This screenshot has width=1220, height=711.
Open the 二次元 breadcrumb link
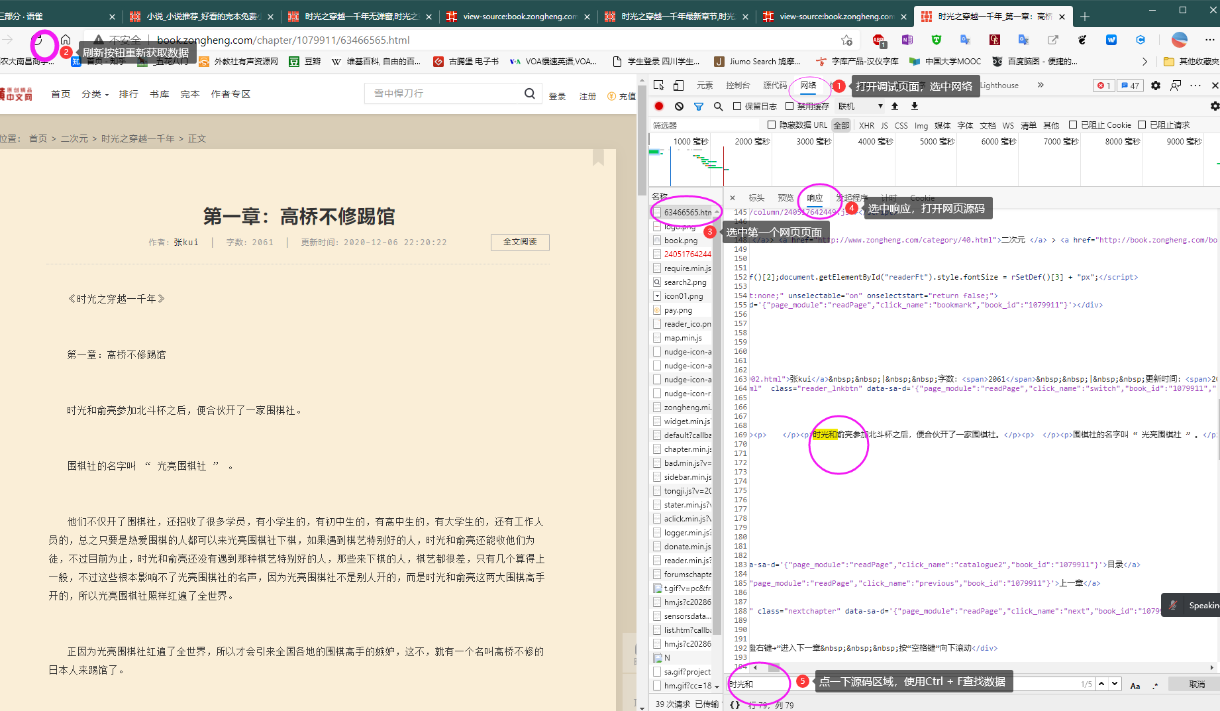tap(74, 138)
